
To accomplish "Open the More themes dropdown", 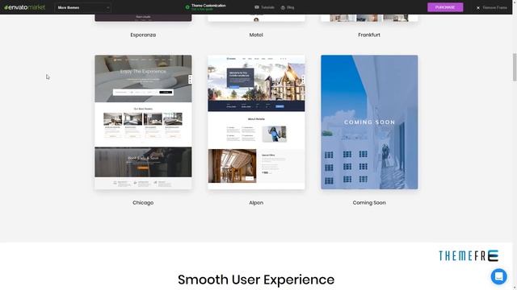I will [82, 7].
